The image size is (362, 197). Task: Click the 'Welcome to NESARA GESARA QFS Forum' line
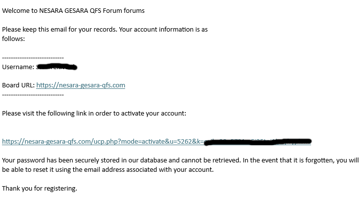73,10
